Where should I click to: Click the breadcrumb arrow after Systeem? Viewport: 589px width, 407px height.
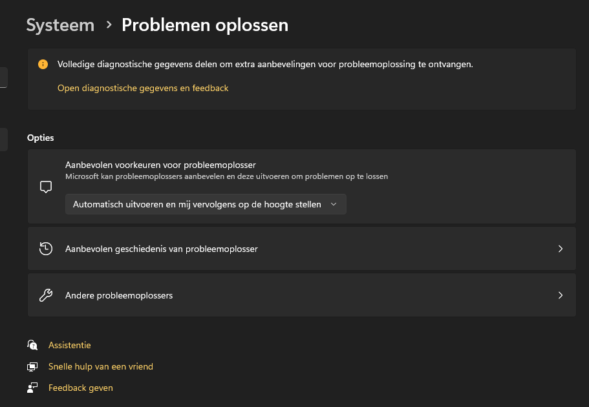point(109,25)
